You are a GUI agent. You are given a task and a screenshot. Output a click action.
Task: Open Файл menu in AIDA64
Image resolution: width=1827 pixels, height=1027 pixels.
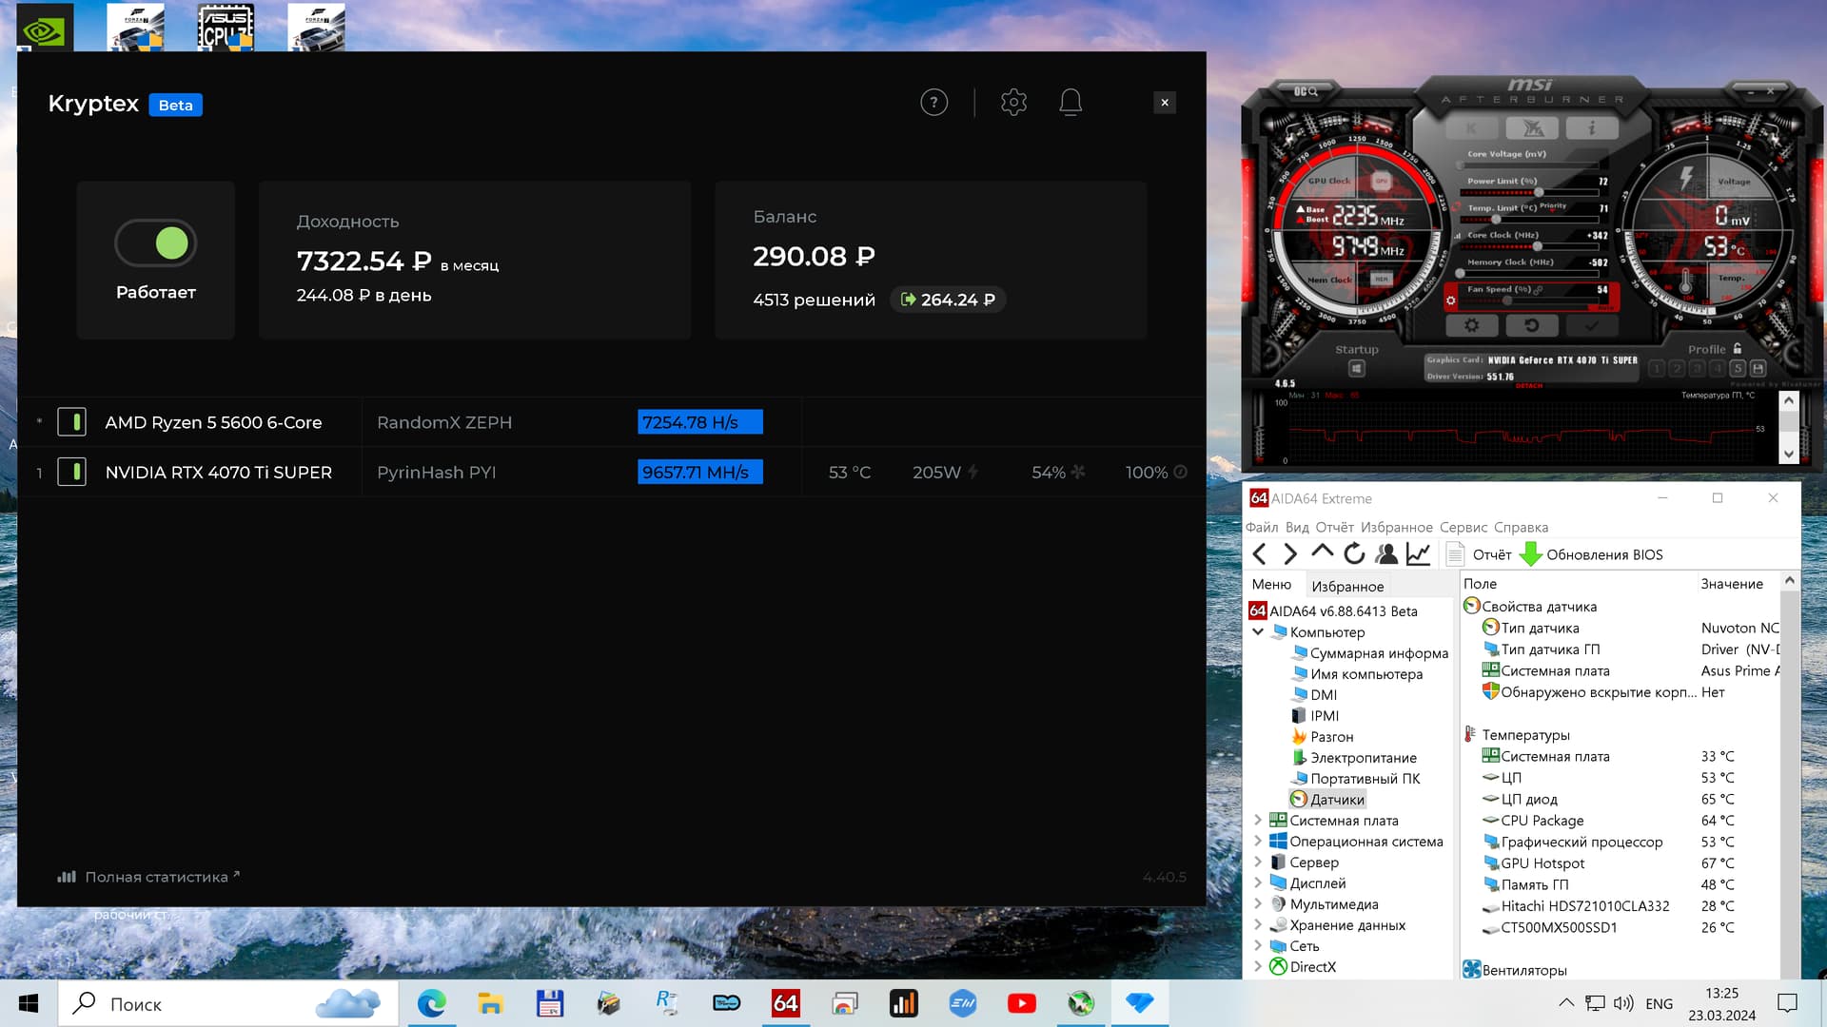[1262, 527]
